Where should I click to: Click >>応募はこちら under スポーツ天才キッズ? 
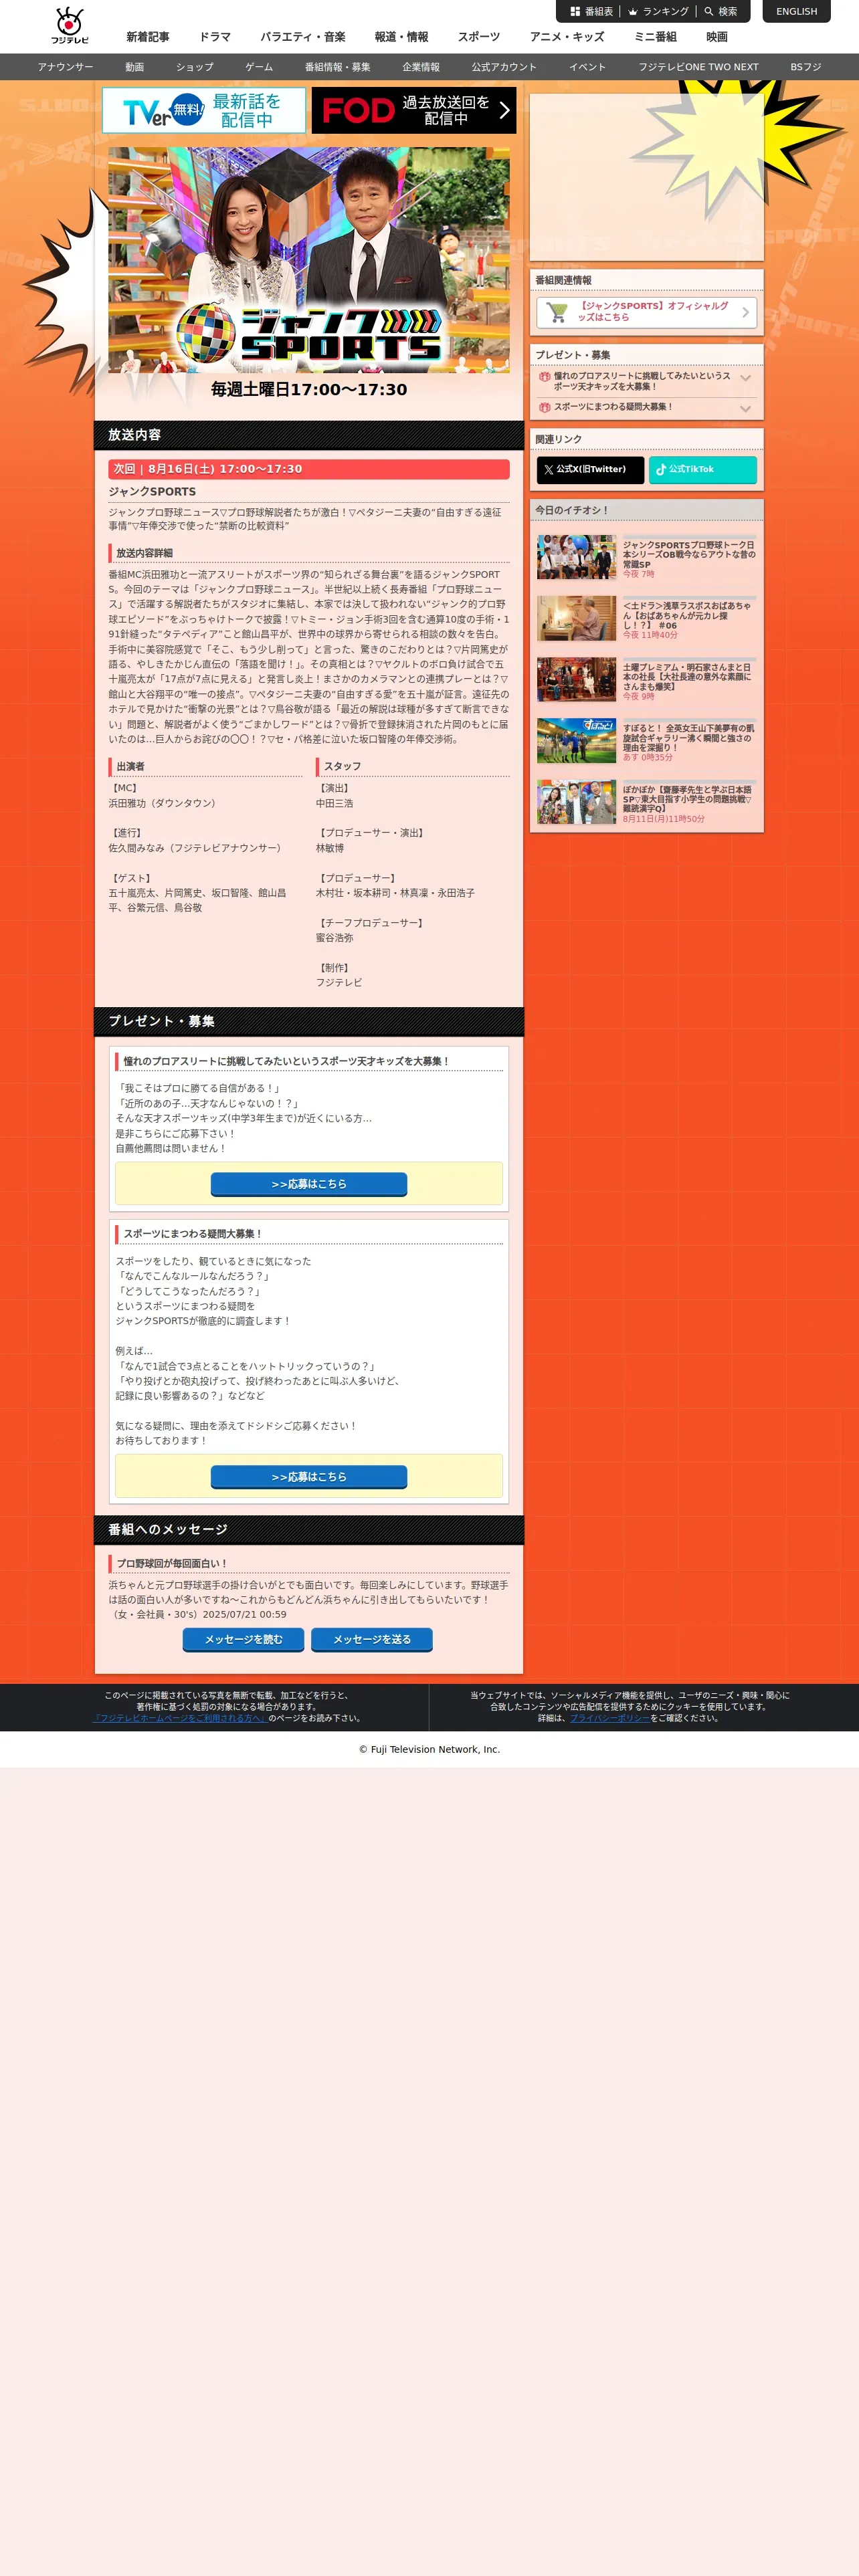[x=309, y=1184]
